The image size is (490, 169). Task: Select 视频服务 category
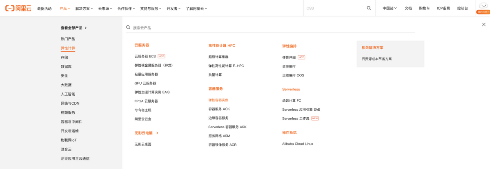pyautogui.click(x=68, y=112)
